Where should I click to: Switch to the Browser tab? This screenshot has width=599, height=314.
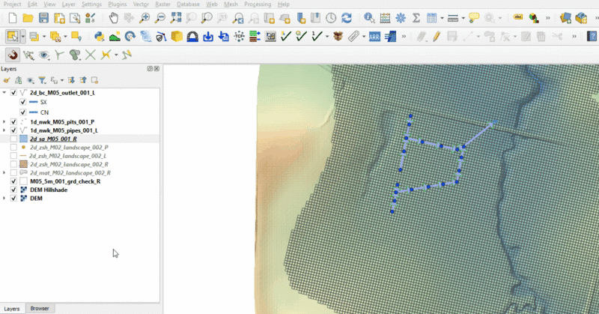39,308
